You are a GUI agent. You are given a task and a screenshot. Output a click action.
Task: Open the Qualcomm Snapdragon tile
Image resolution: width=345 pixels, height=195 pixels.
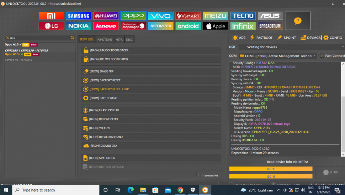point(133,26)
